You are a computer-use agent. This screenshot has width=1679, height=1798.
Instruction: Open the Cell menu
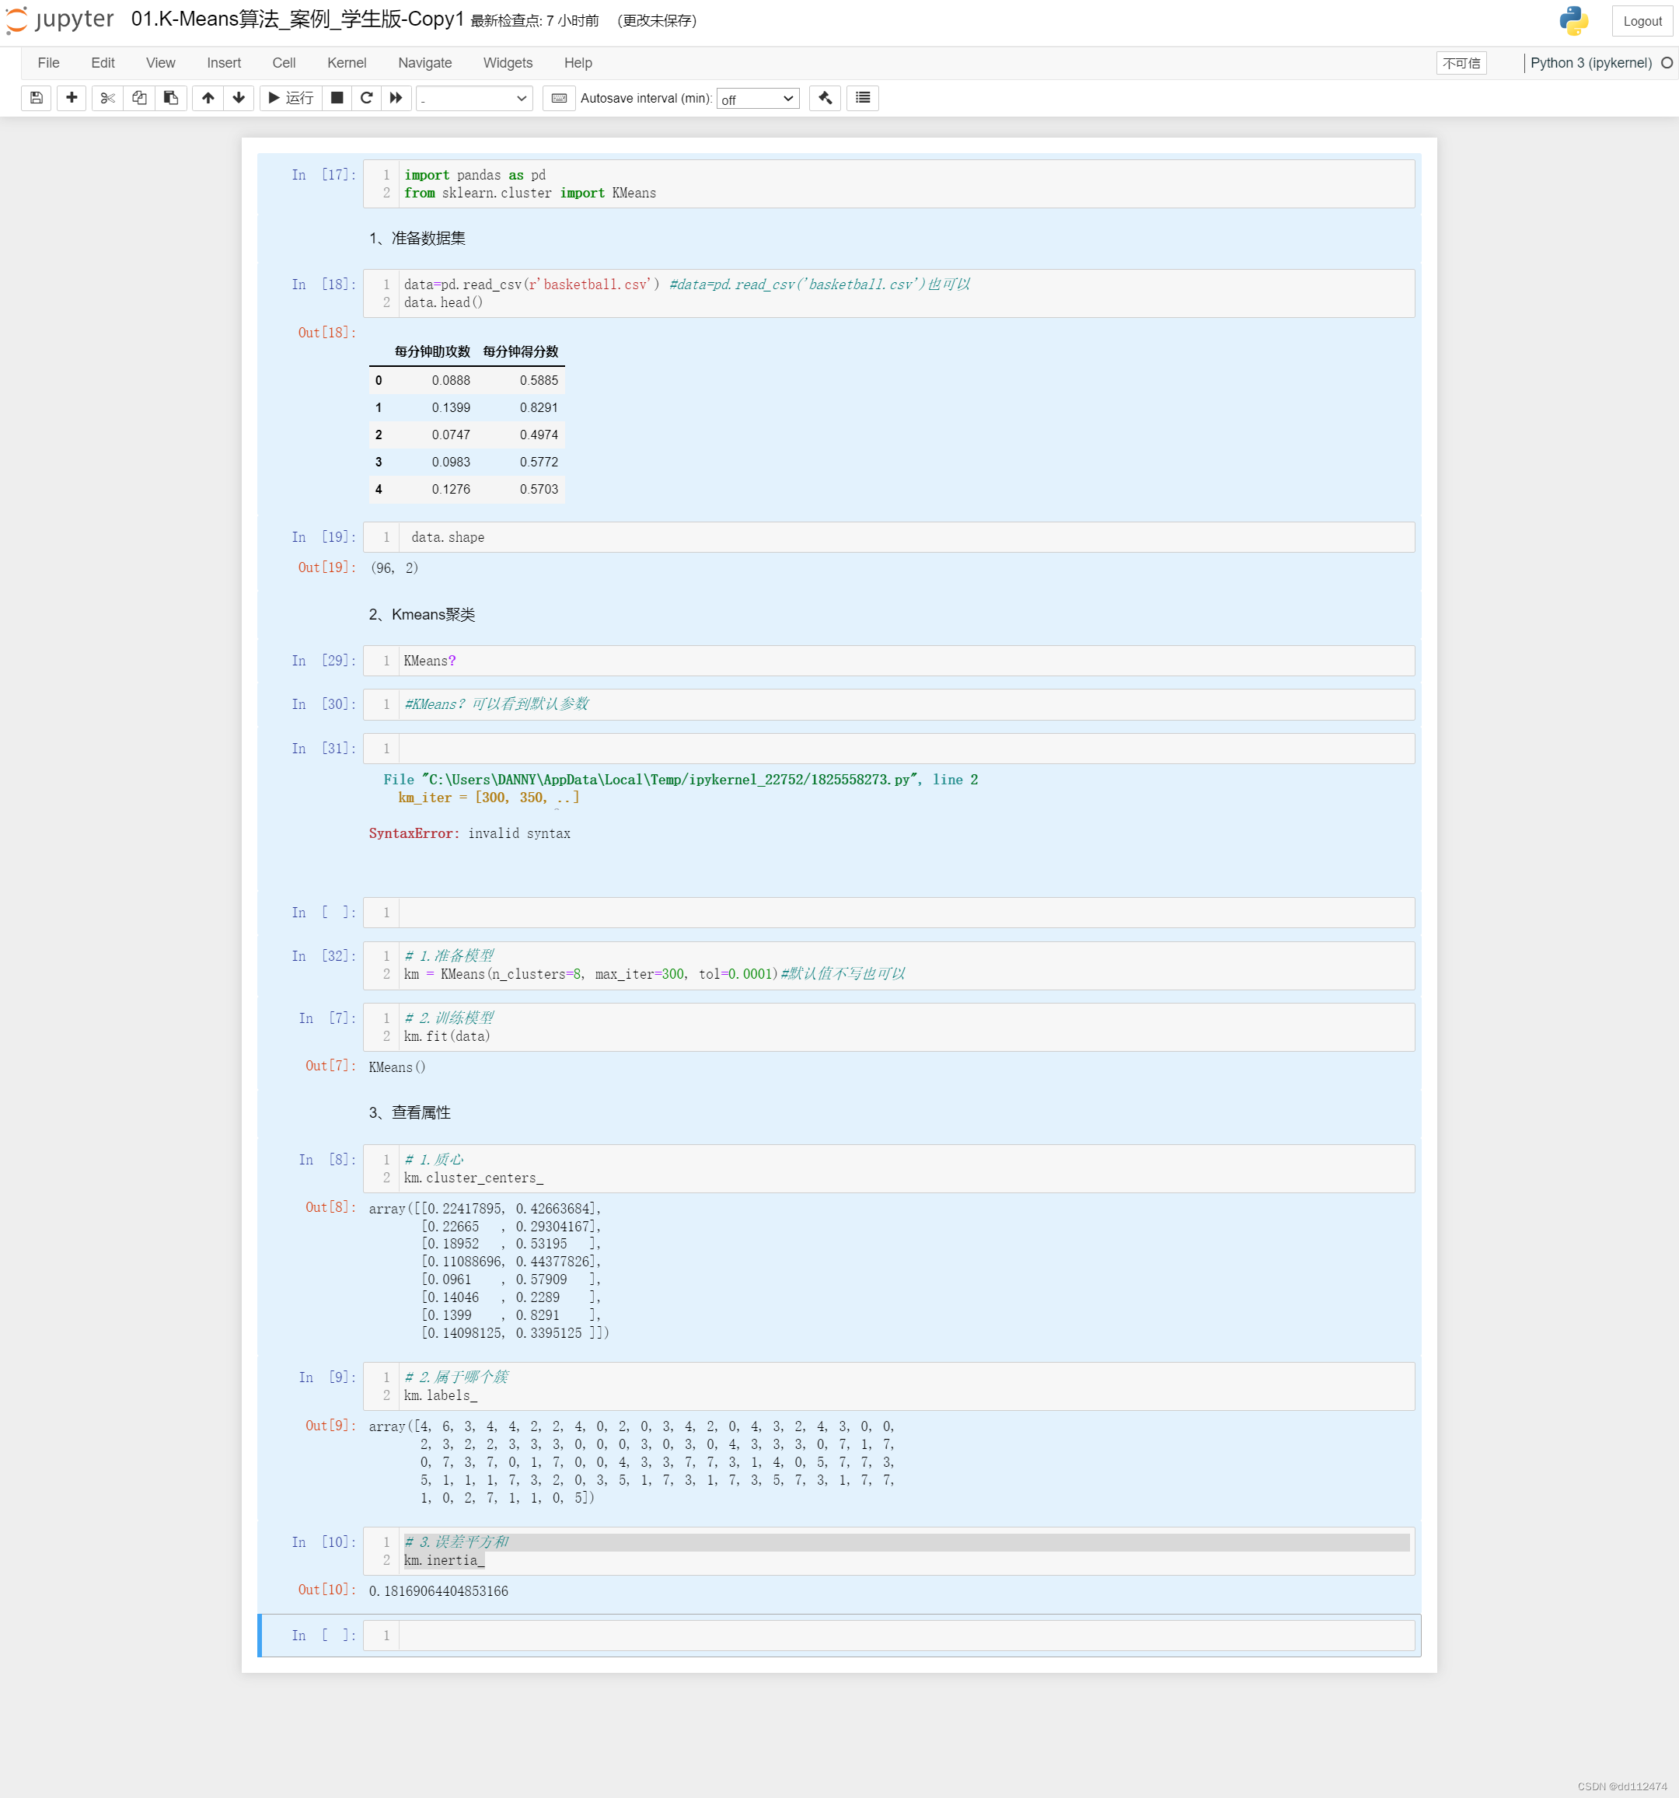point(284,62)
